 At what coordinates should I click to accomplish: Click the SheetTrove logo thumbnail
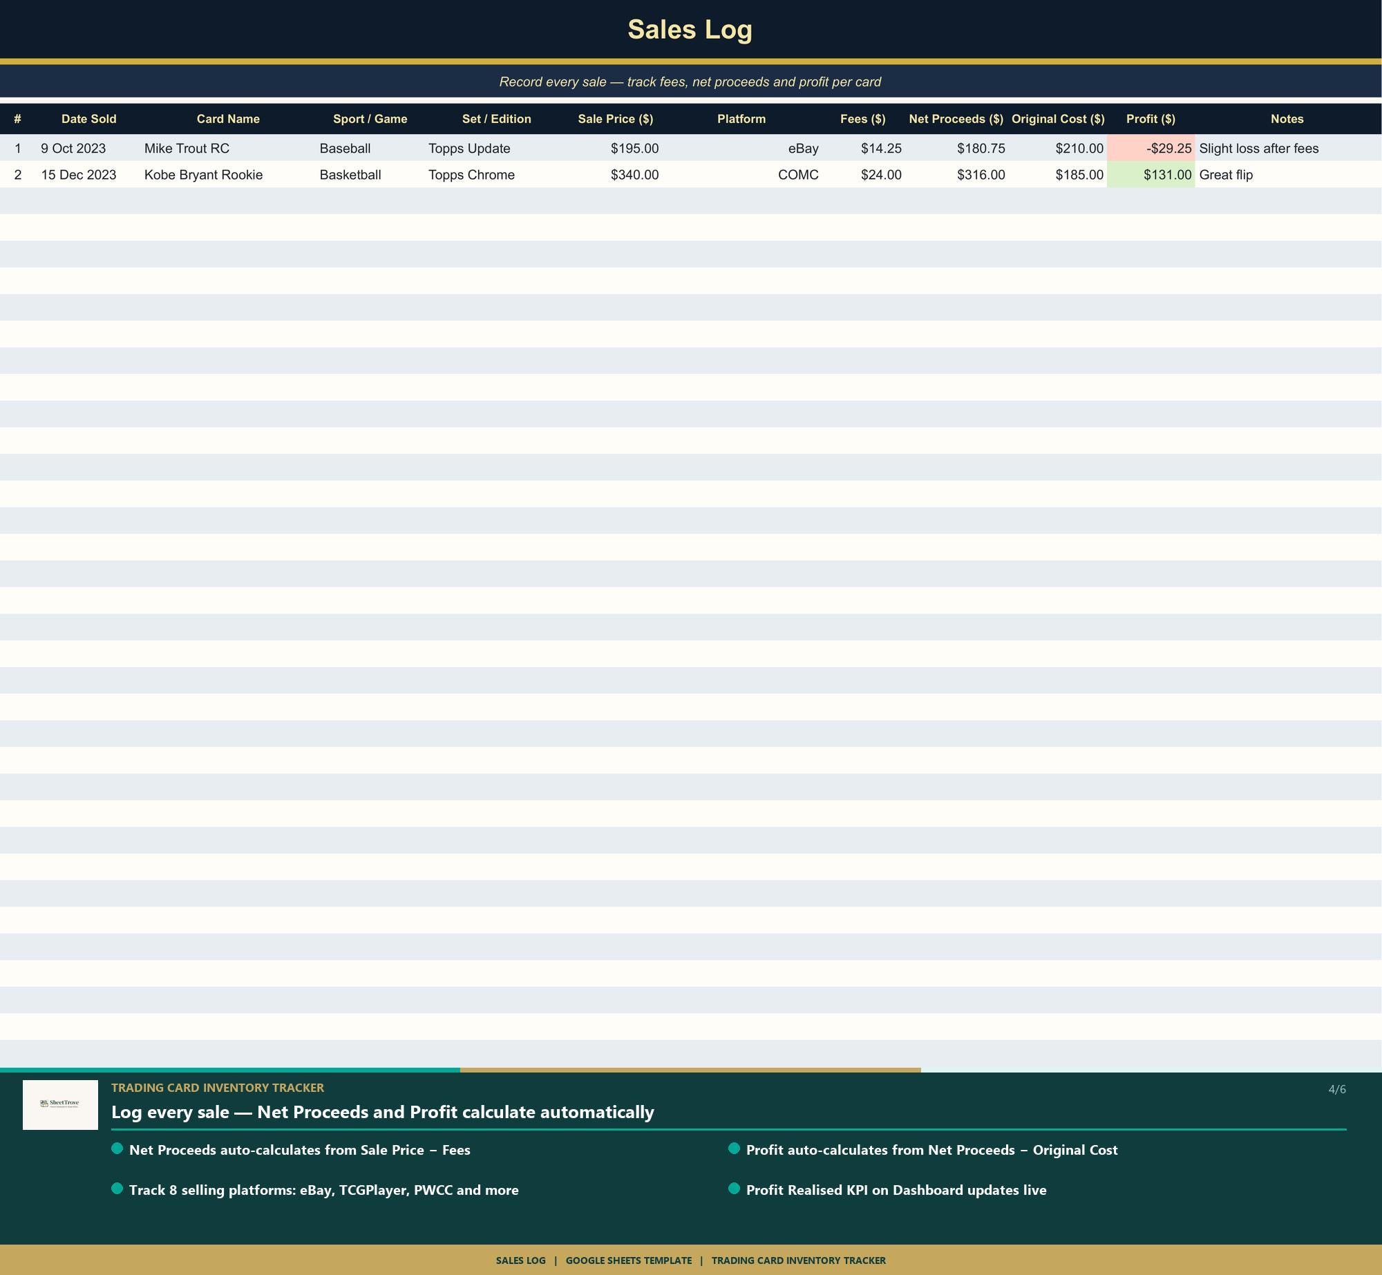[60, 1104]
